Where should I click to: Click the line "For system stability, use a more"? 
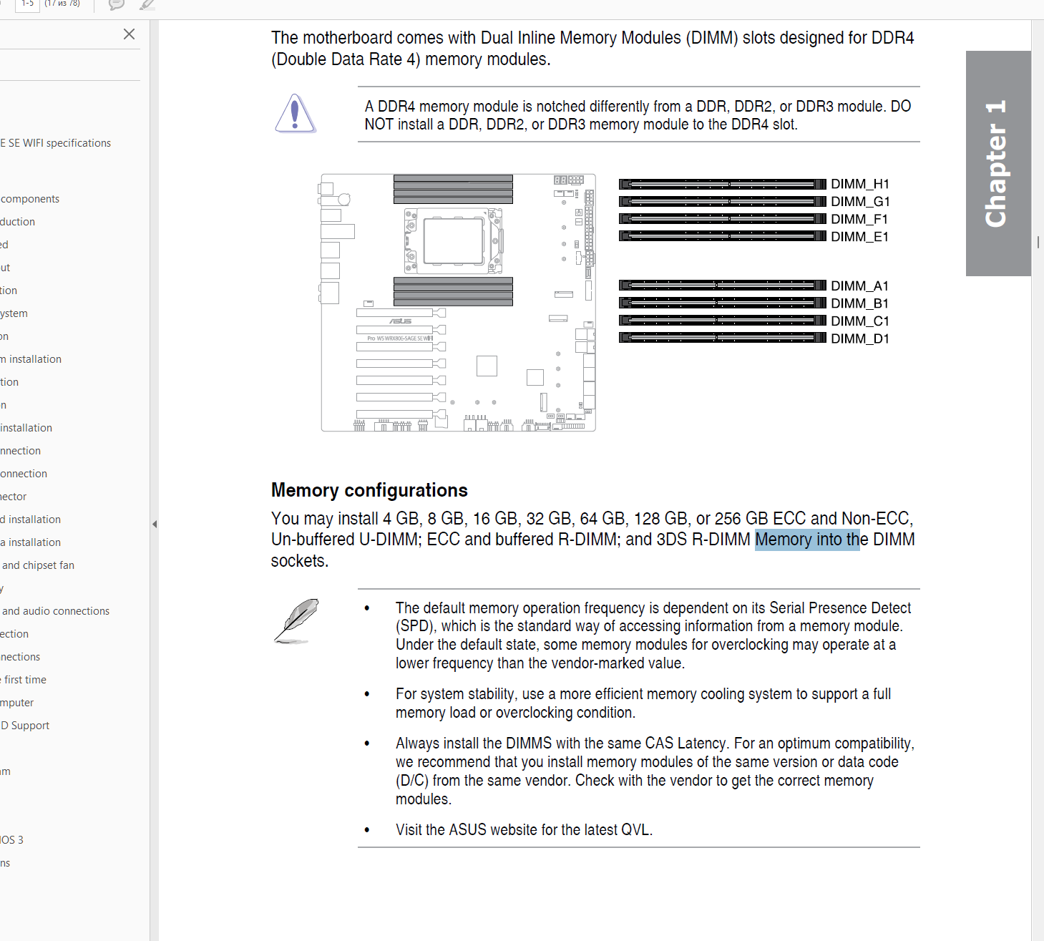pyautogui.click(x=643, y=694)
